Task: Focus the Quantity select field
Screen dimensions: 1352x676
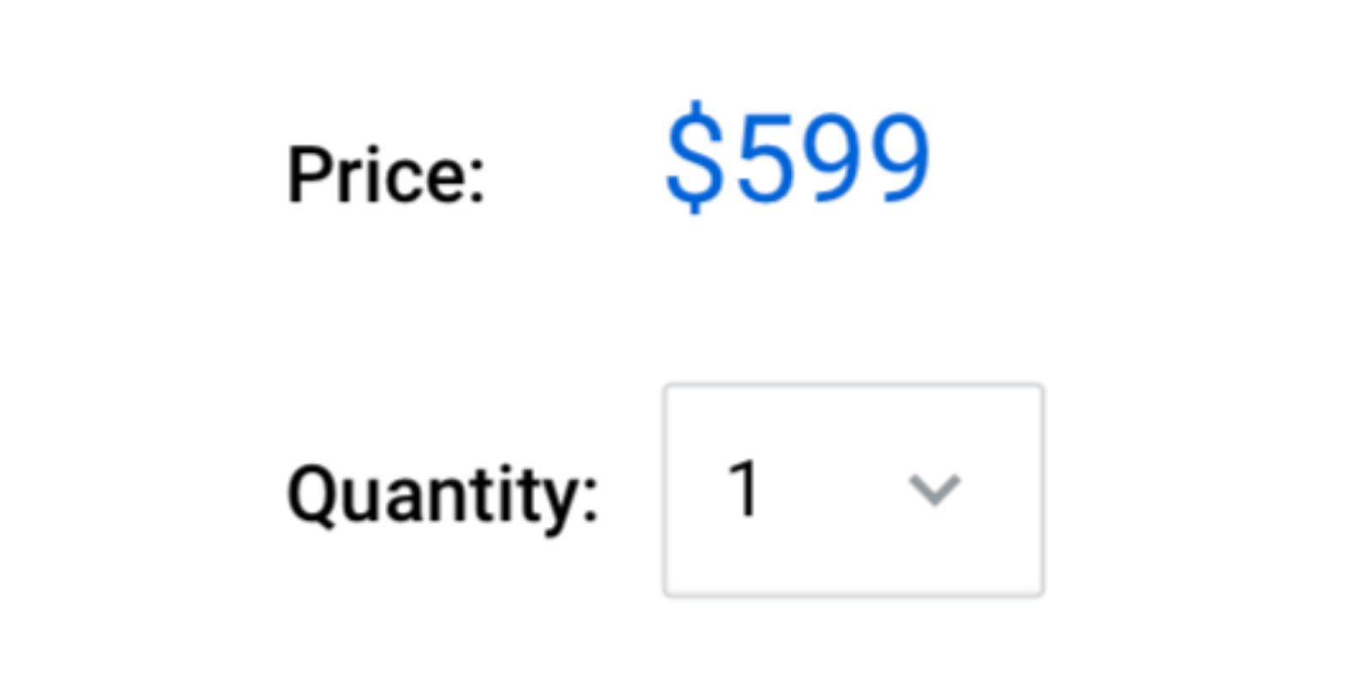Action: pyautogui.click(x=853, y=490)
